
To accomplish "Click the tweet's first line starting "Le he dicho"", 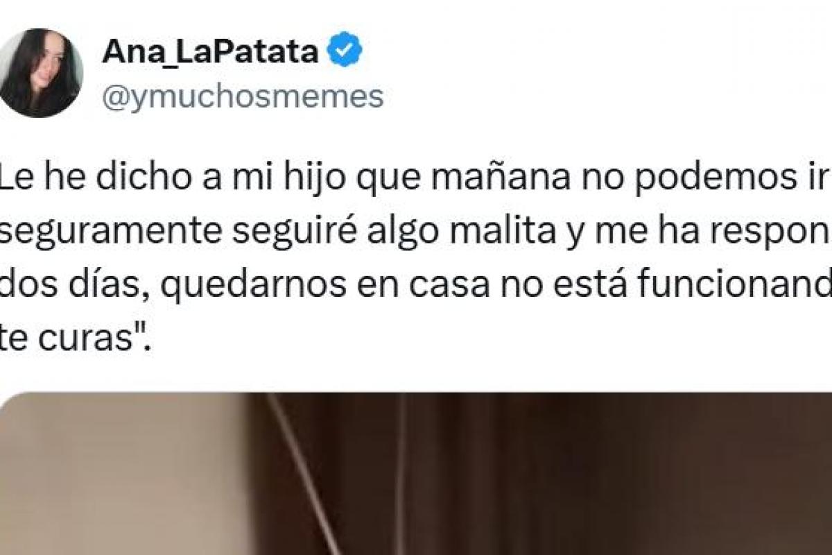I will point(415,182).
